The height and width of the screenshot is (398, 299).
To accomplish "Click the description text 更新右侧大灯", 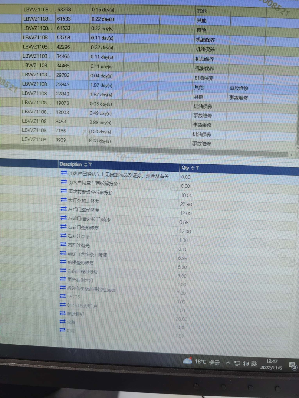I will point(80,280).
